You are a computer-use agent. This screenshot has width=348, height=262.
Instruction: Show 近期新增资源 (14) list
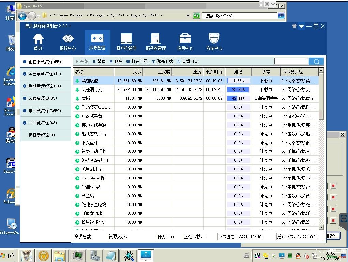point(45,86)
